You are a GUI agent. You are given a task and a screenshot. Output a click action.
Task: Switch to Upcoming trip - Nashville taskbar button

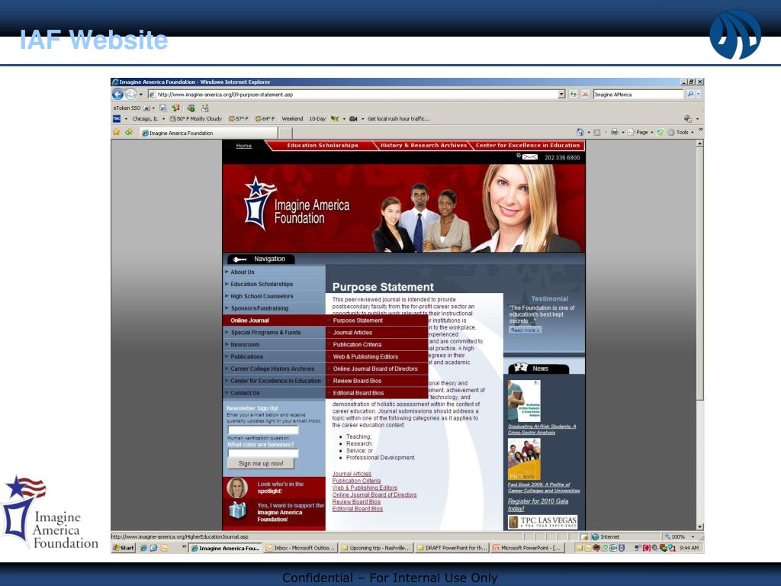click(x=375, y=548)
